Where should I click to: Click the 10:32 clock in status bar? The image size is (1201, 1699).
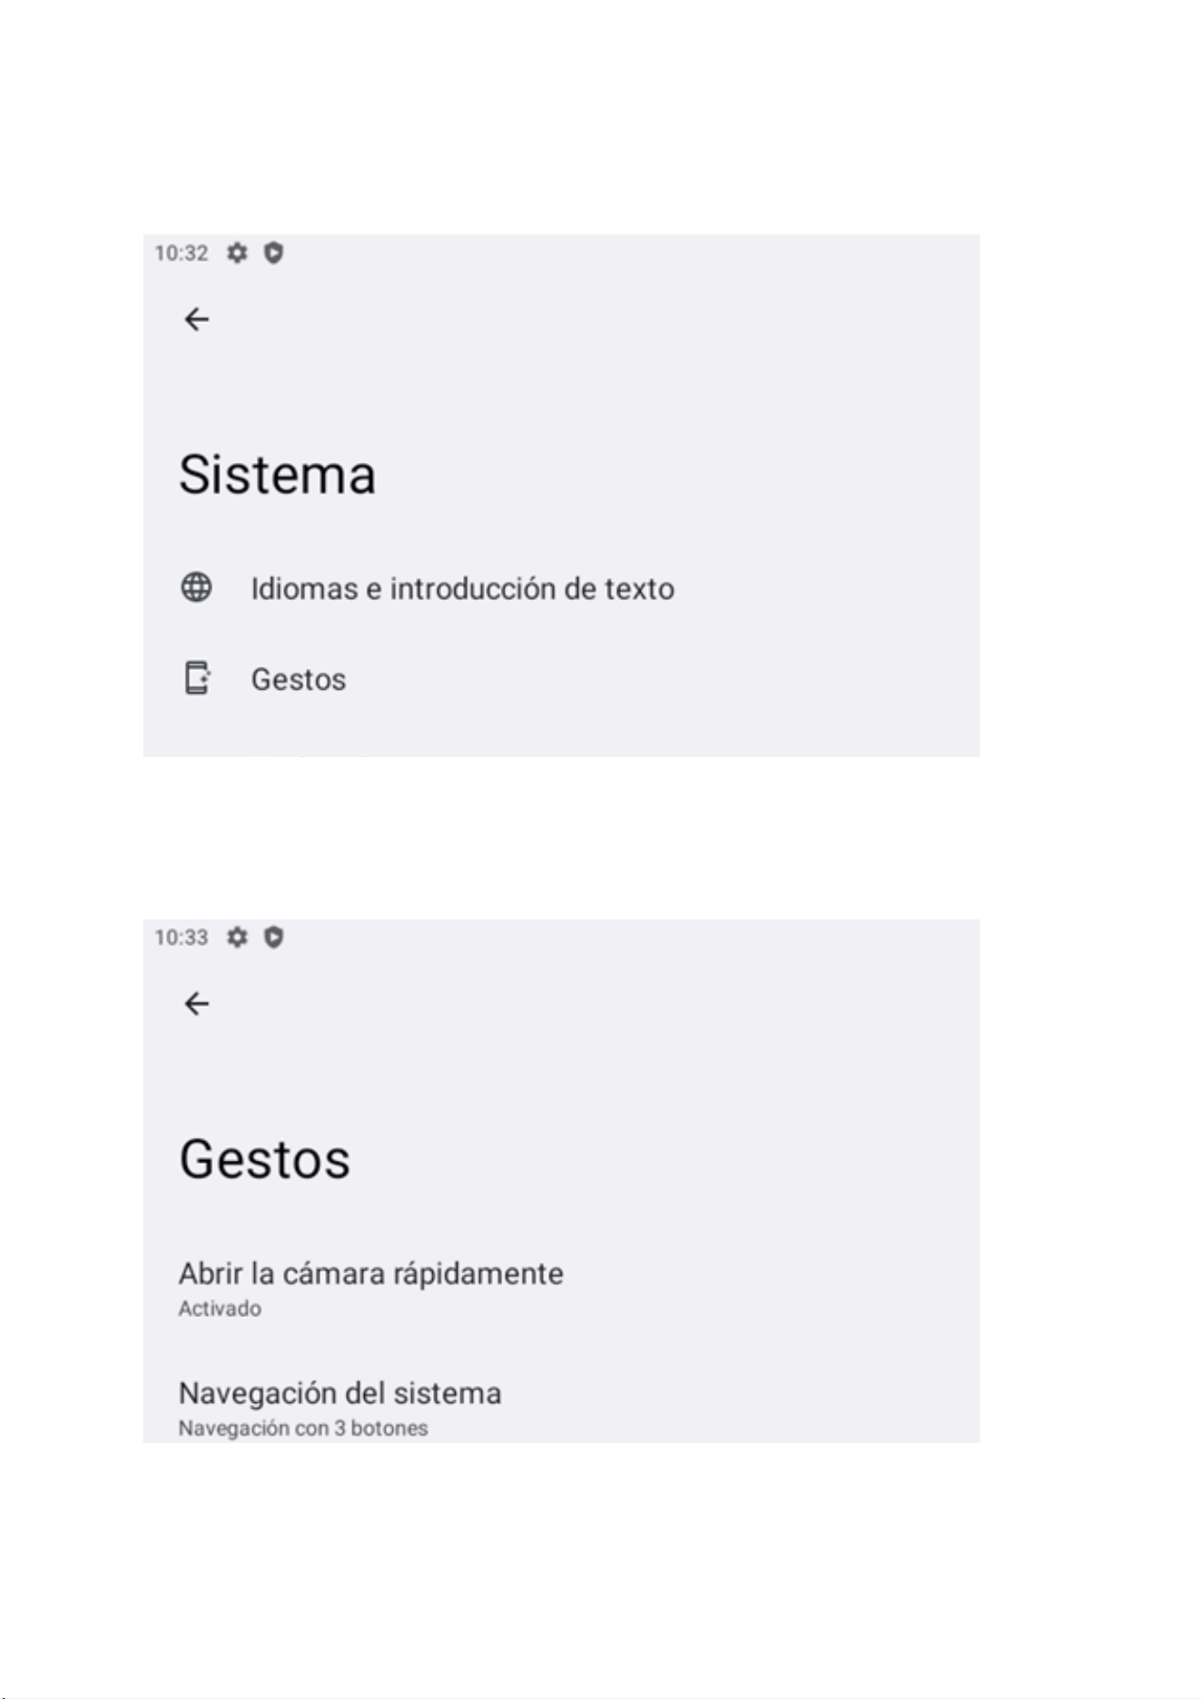point(182,253)
